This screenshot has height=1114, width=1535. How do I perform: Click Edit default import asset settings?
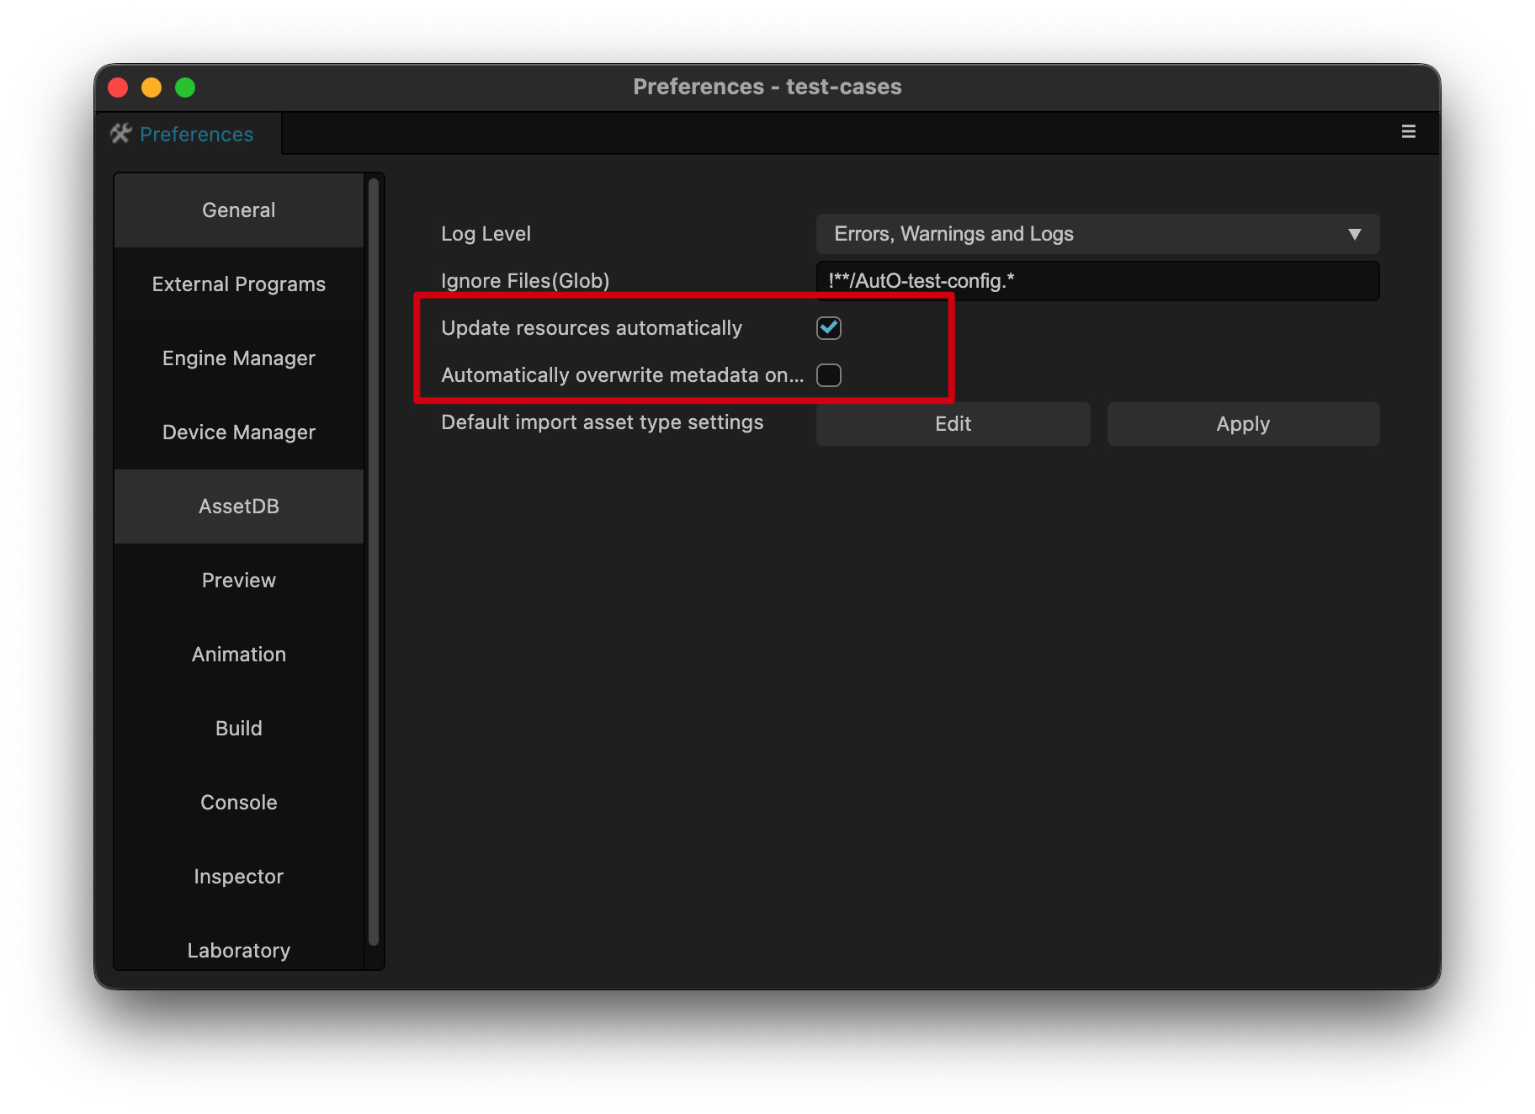(953, 424)
